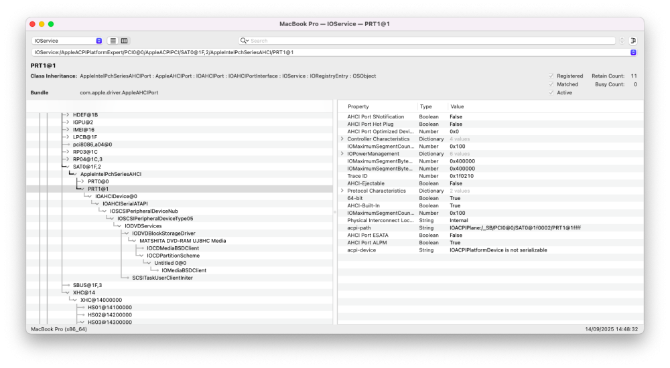Select the 64-bit property row
The image size is (670, 368).
point(490,198)
